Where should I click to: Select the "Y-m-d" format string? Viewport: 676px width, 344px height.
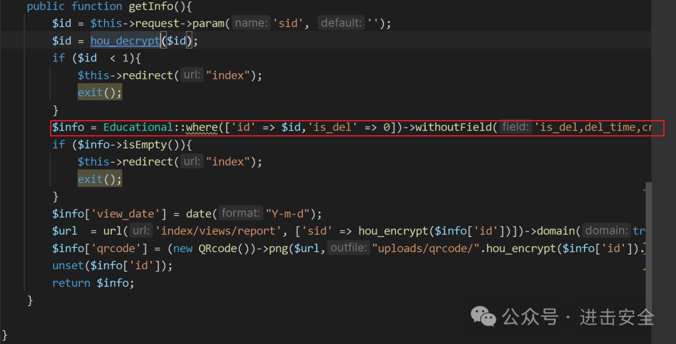287,213
